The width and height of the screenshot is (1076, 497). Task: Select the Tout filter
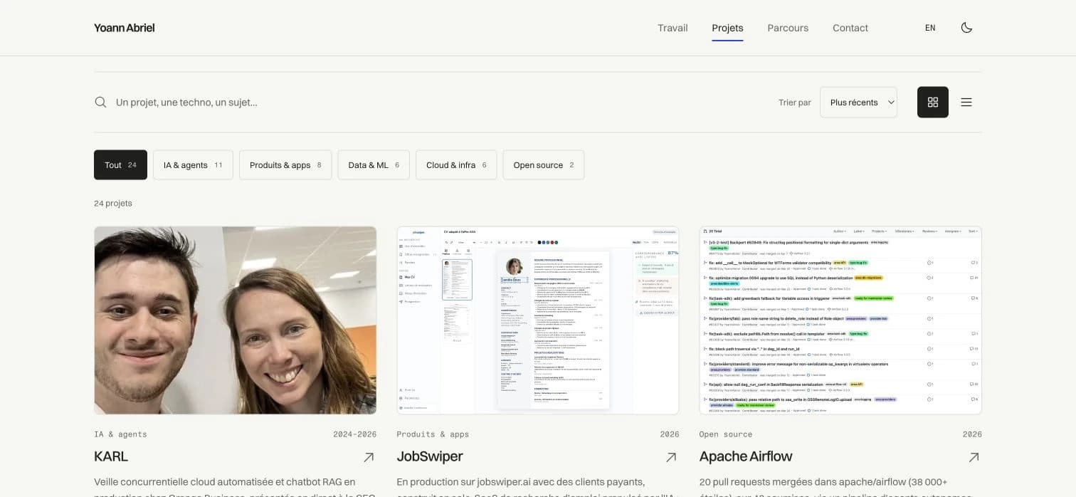[x=120, y=164]
